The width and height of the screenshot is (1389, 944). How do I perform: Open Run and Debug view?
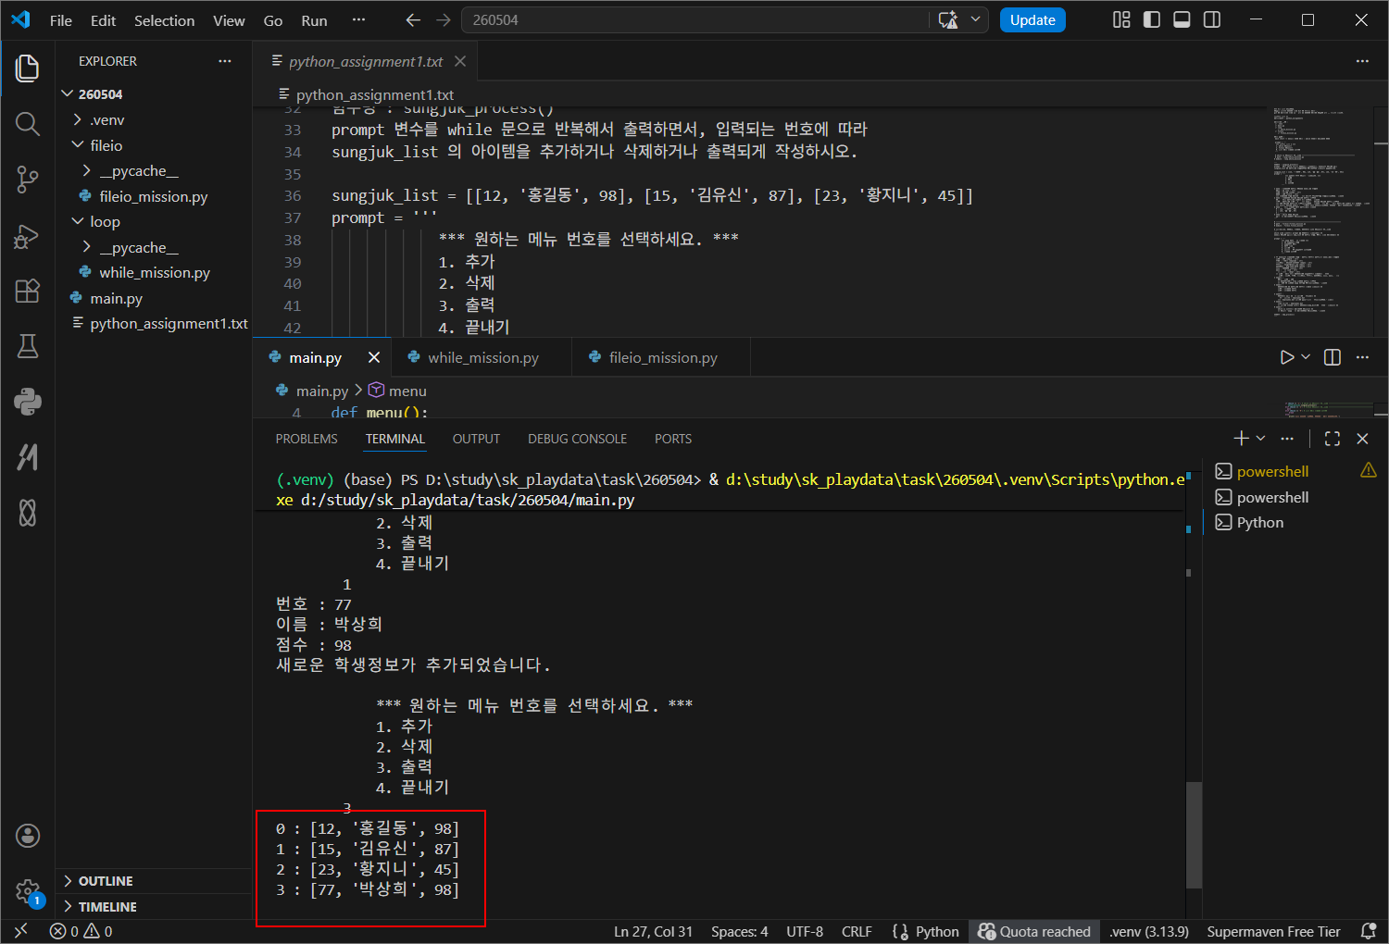pos(28,235)
